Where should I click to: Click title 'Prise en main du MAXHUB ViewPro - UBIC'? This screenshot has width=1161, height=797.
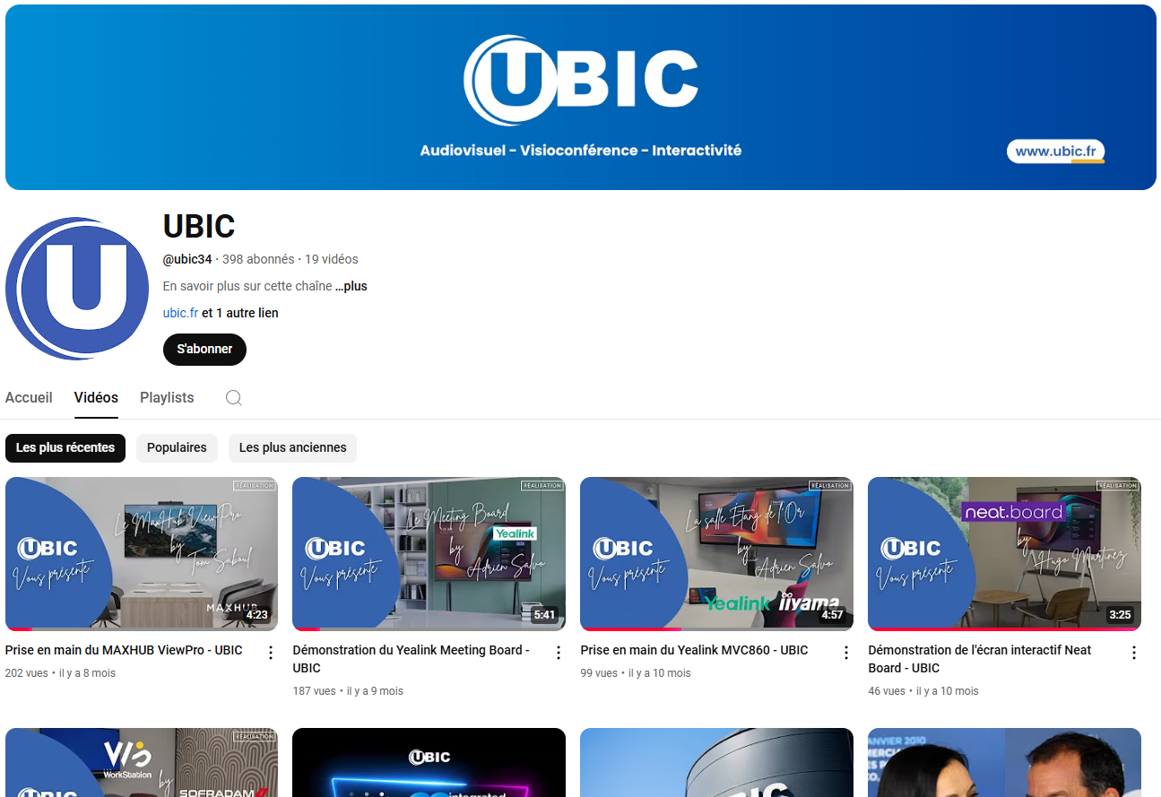point(124,650)
